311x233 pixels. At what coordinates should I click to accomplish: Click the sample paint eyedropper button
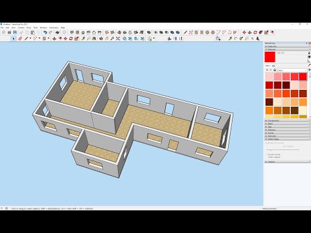pyautogui.click(x=309, y=65)
